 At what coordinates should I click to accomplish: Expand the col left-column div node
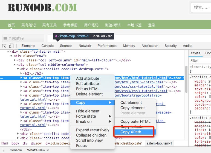pyautogui.click(x=15, y=60)
